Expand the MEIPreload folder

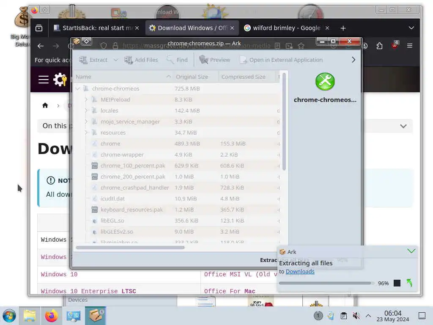coord(86,99)
